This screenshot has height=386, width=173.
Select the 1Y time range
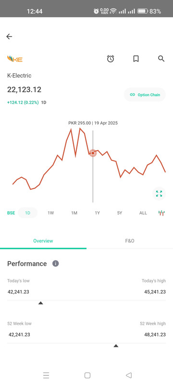coord(97,213)
